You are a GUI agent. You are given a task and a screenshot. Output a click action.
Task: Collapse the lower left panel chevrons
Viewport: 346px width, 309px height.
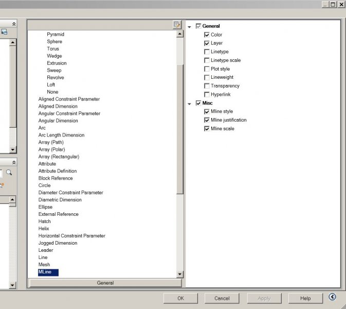14,162
